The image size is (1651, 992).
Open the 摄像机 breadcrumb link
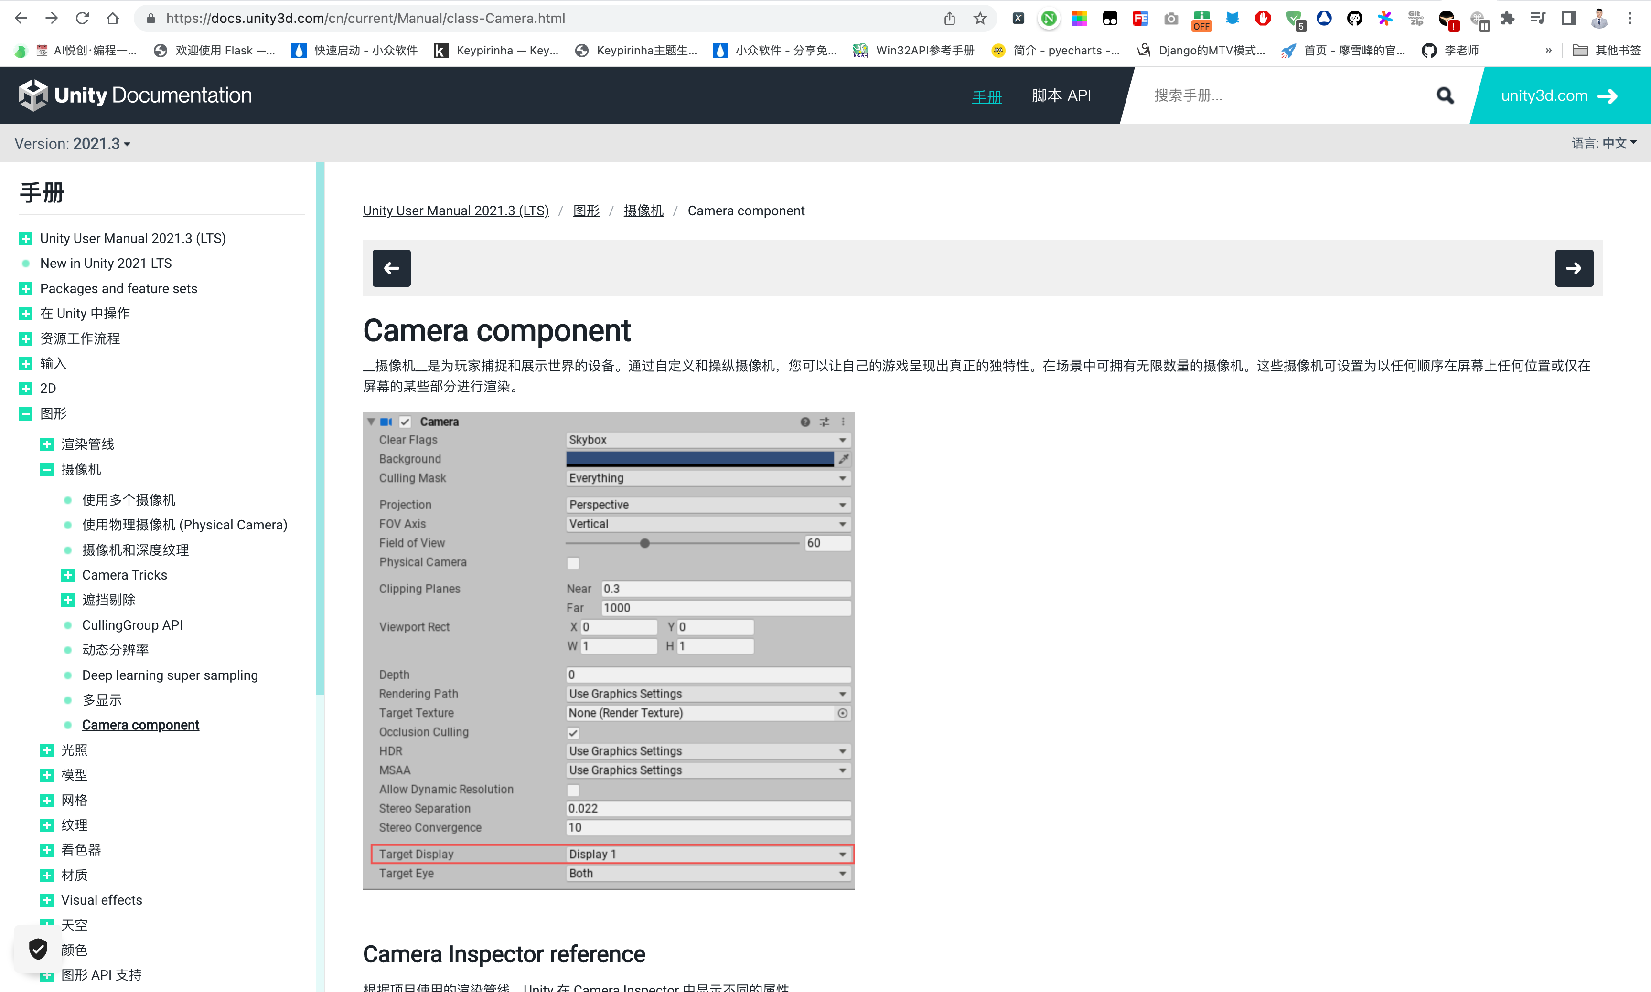(643, 211)
